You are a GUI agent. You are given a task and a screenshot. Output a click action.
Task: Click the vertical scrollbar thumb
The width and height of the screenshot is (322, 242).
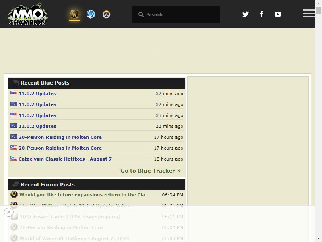(318, 10)
